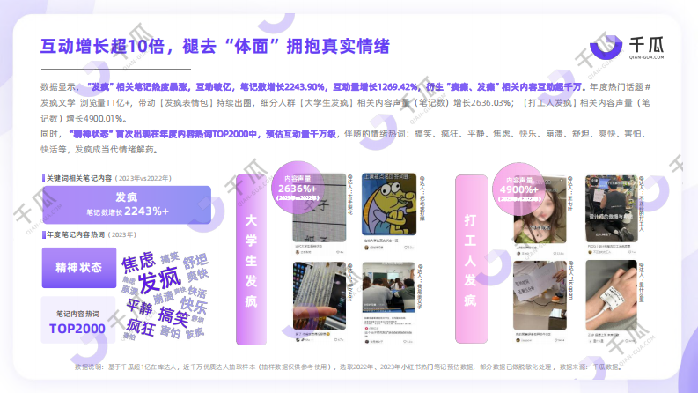
Task: Click the word 搞笑 in word cloud
Action: [x=173, y=317]
